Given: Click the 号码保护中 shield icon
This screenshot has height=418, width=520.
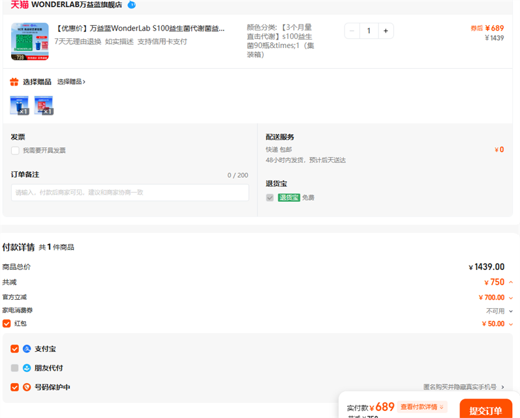Looking at the screenshot, I should pos(27,387).
